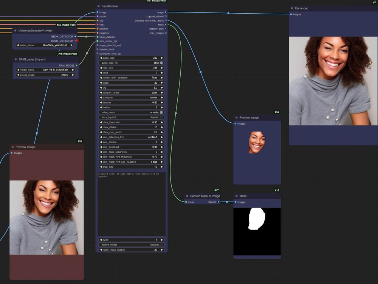Click the segm_detector_opt input port

98,45
